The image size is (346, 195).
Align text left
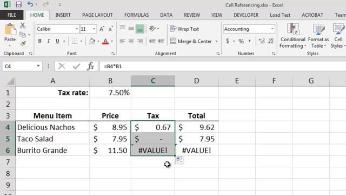[123, 41]
